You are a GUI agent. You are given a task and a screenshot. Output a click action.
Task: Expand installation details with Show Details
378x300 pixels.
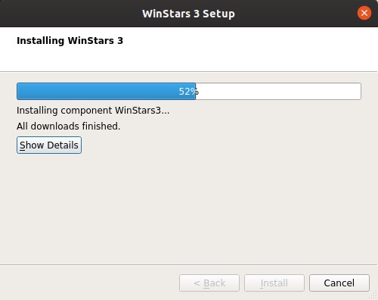(49, 145)
